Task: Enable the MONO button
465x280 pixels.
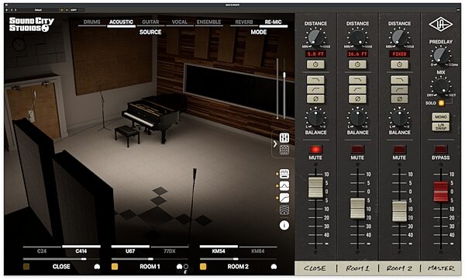Action: click(x=441, y=117)
